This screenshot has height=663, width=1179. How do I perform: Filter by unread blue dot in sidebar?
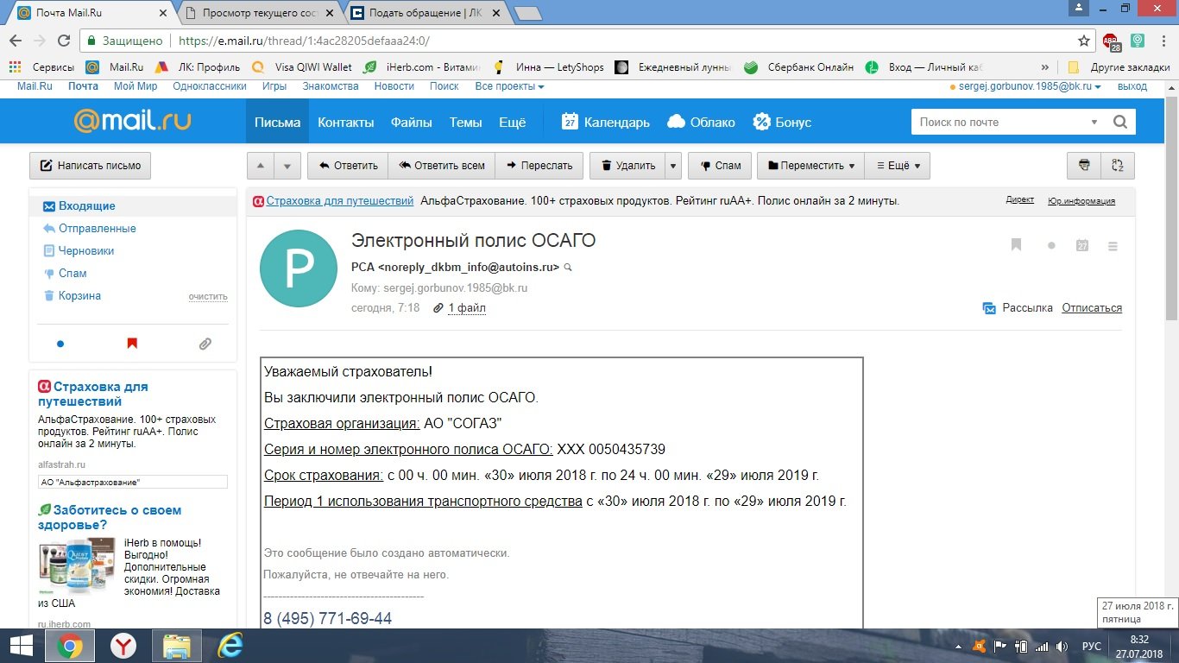[x=60, y=344]
